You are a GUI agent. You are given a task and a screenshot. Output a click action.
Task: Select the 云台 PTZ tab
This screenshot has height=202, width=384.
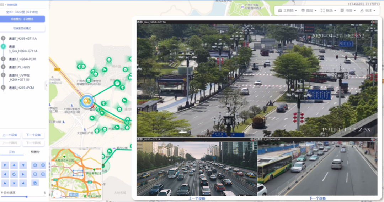pos(12,152)
